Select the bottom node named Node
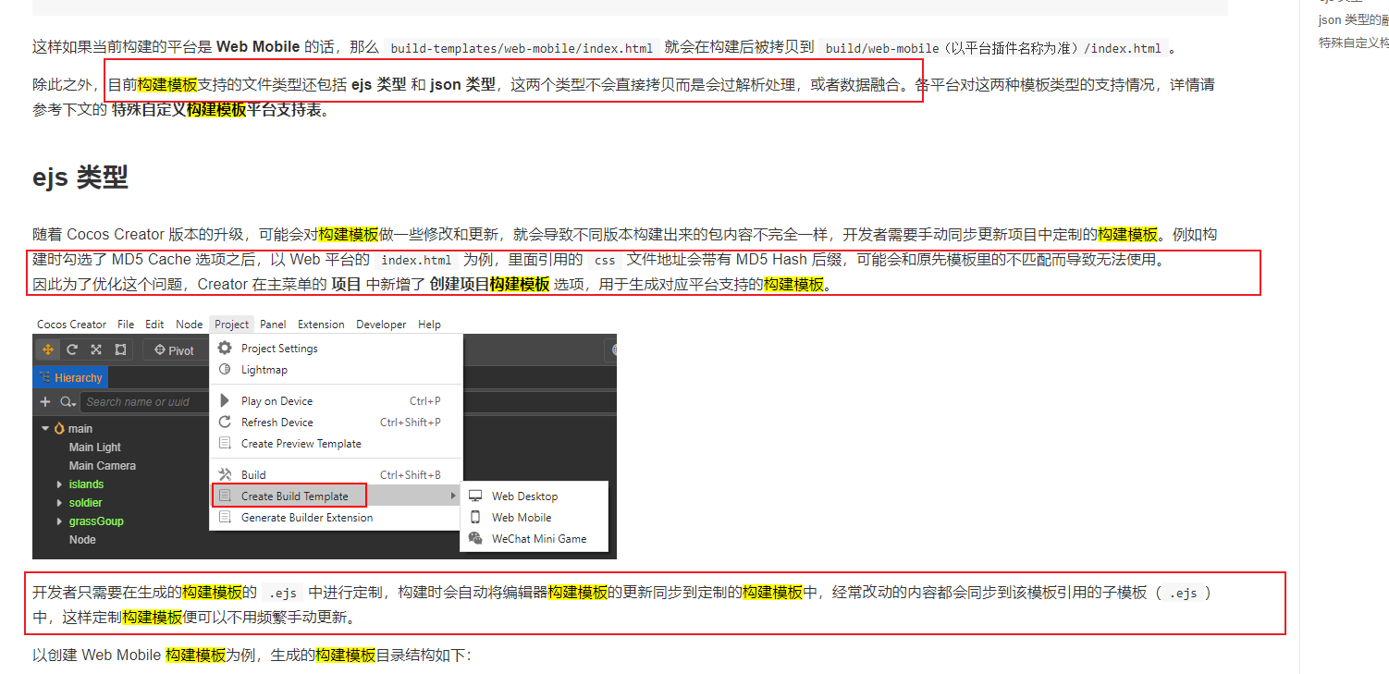1389x674 pixels. pyautogui.click(x=82, y=540)
